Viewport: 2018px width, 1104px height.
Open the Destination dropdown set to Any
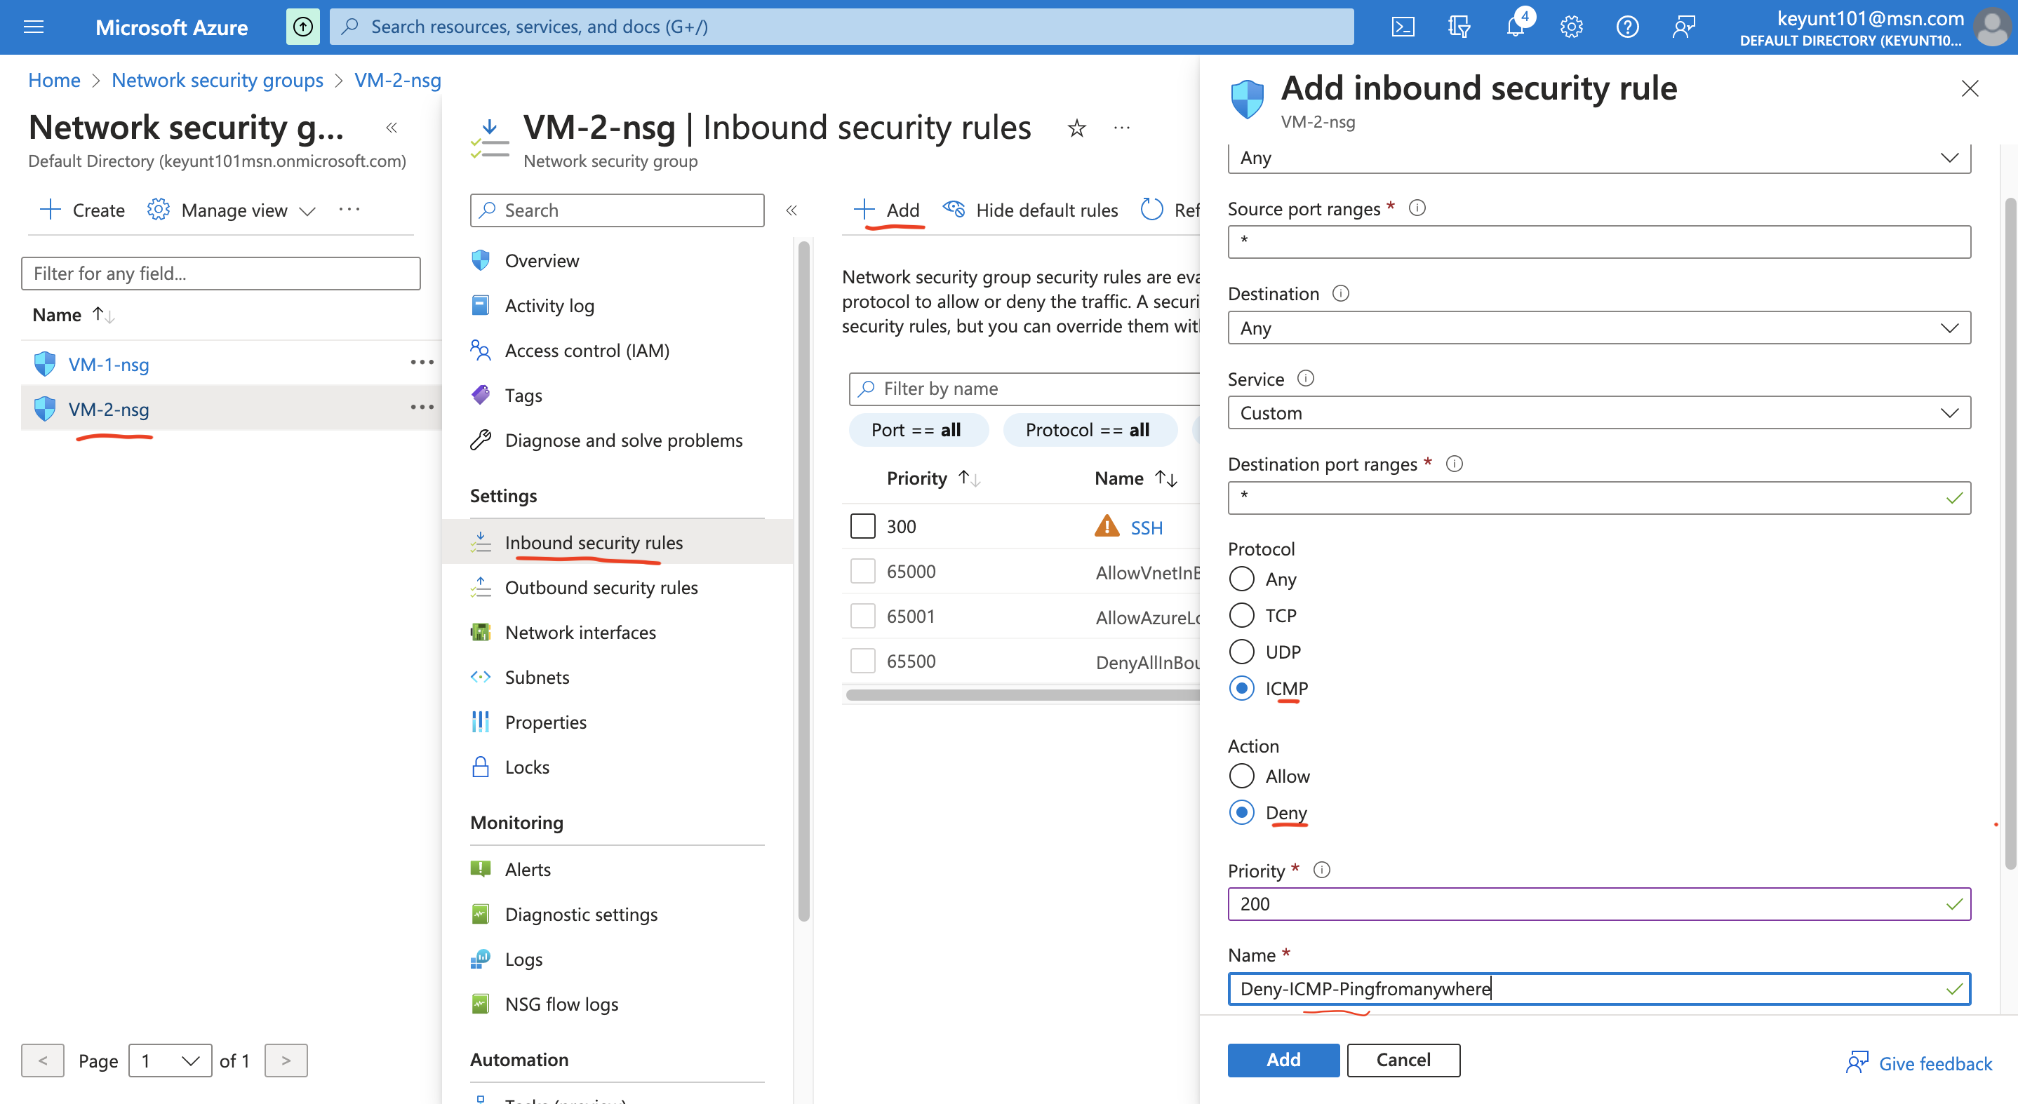point(1598,328)
